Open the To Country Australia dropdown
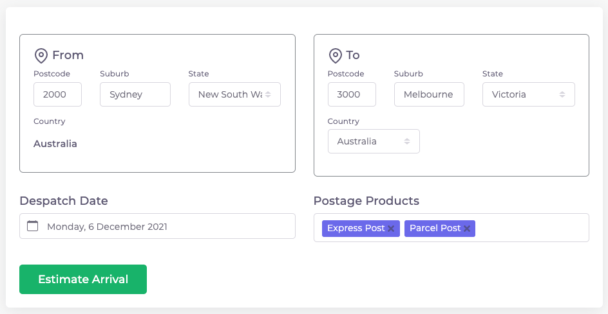608x314 pixels. click(374, 141)
